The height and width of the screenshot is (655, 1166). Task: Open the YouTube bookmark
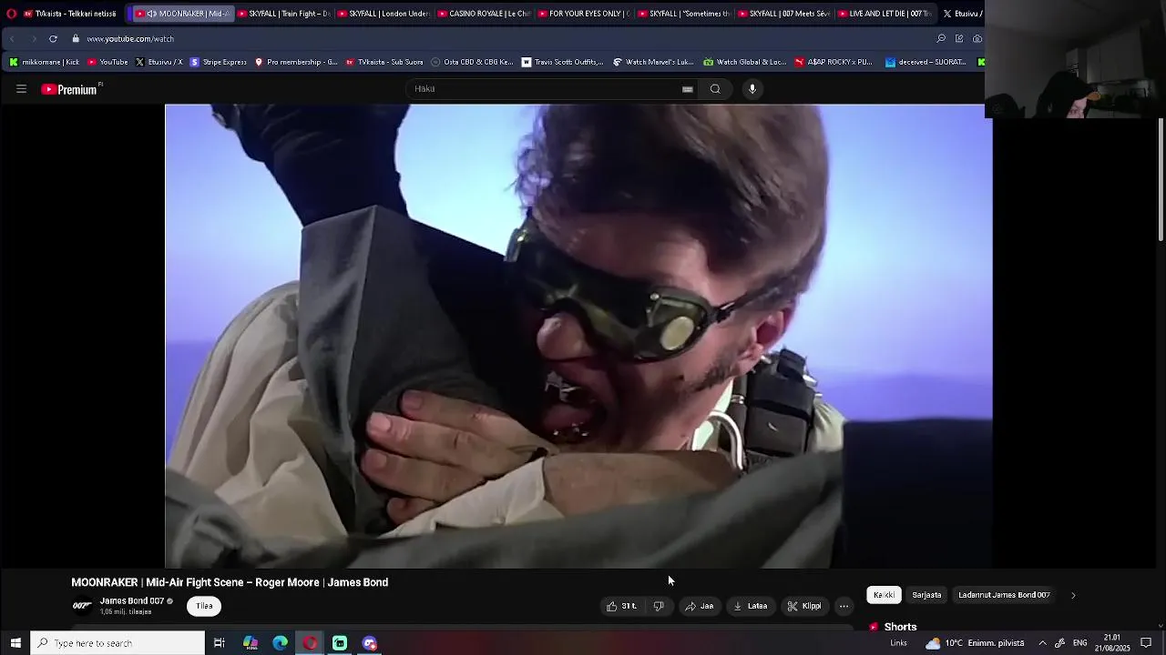(x=107, y=62)
